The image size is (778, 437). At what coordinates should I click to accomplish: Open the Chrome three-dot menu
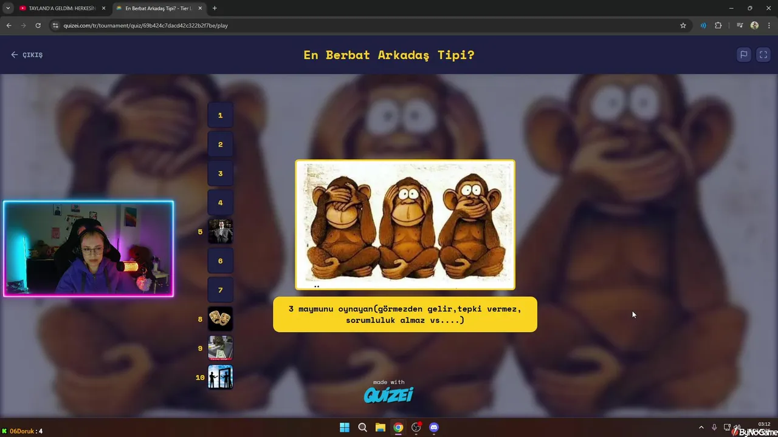click(x=769, y=25)
